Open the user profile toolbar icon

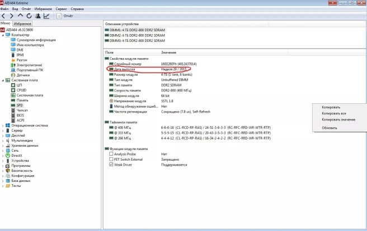37,16
